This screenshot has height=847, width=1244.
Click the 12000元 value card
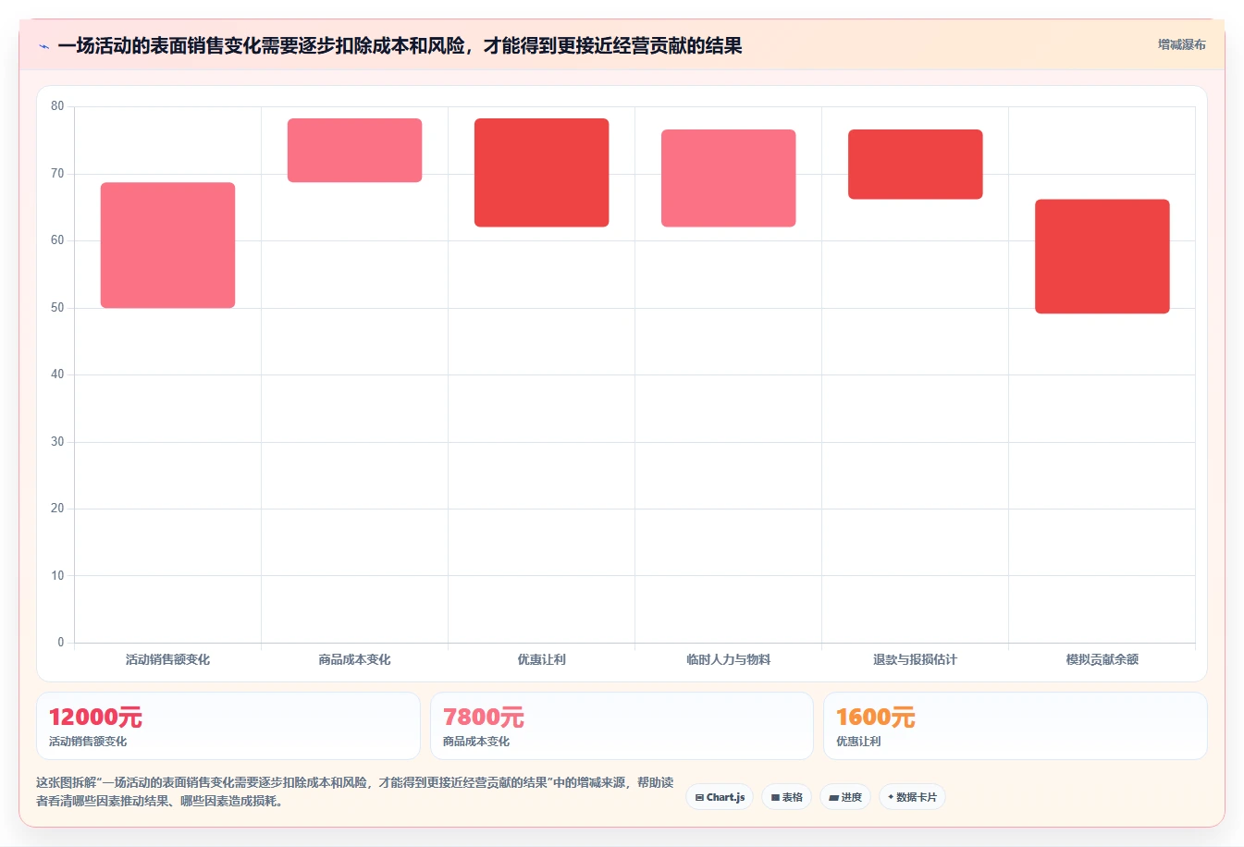click(x=228, y=726)
